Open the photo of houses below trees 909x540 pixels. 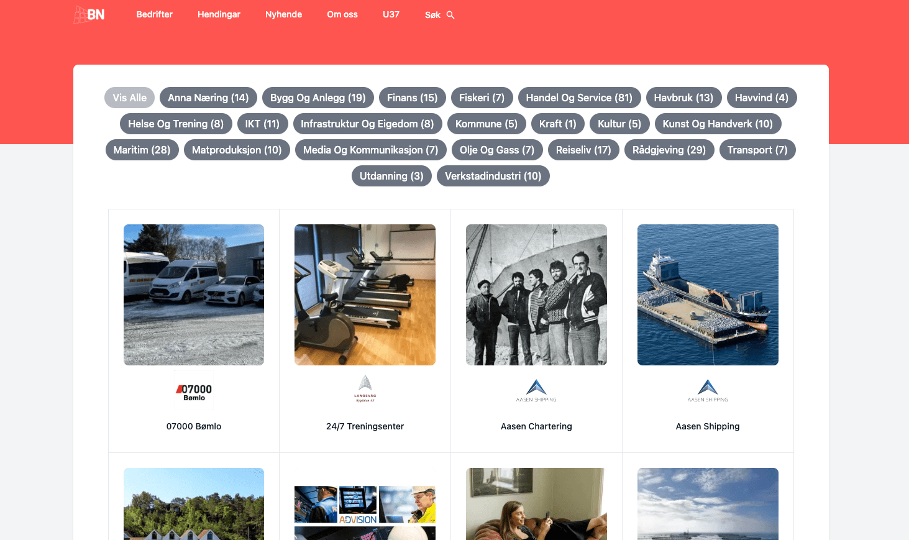point(194,504)
